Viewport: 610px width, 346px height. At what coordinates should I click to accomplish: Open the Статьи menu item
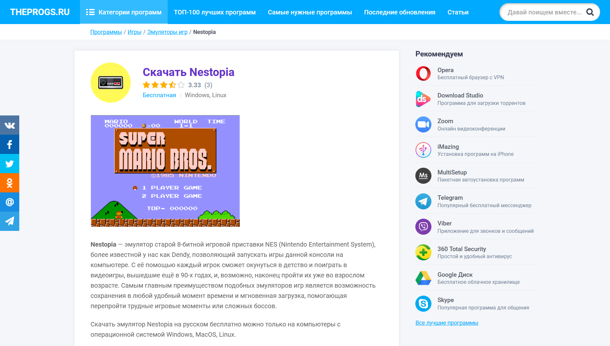click(458, 12)
